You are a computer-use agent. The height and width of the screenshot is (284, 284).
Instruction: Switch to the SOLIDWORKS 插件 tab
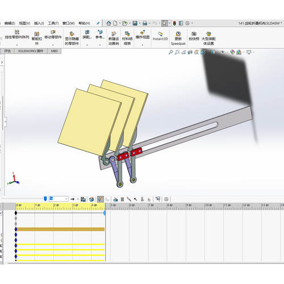click(31, 51)
